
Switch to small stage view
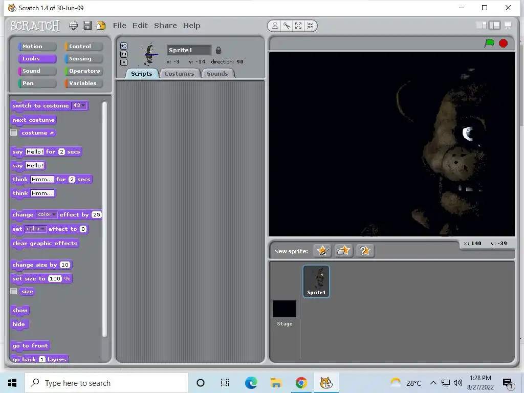pyautogui.click(x=481, y=26)
